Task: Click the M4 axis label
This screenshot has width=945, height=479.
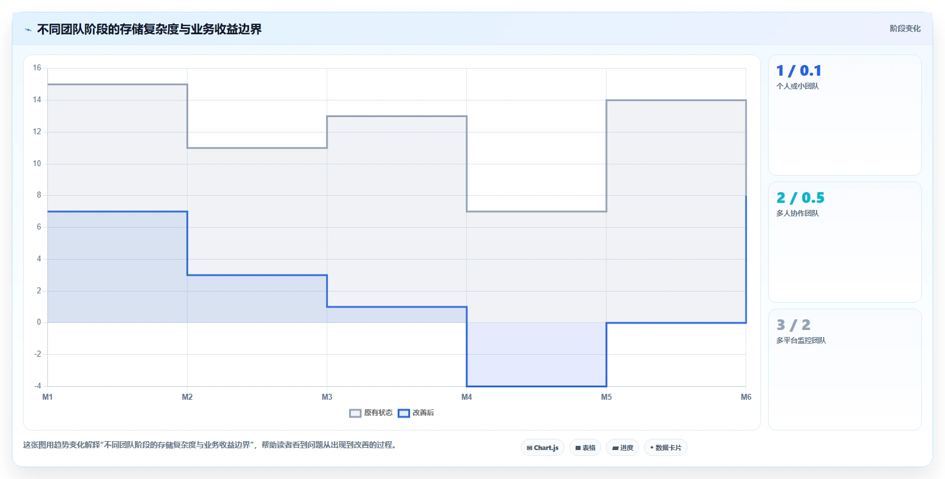Action: [x=466, y=397]
